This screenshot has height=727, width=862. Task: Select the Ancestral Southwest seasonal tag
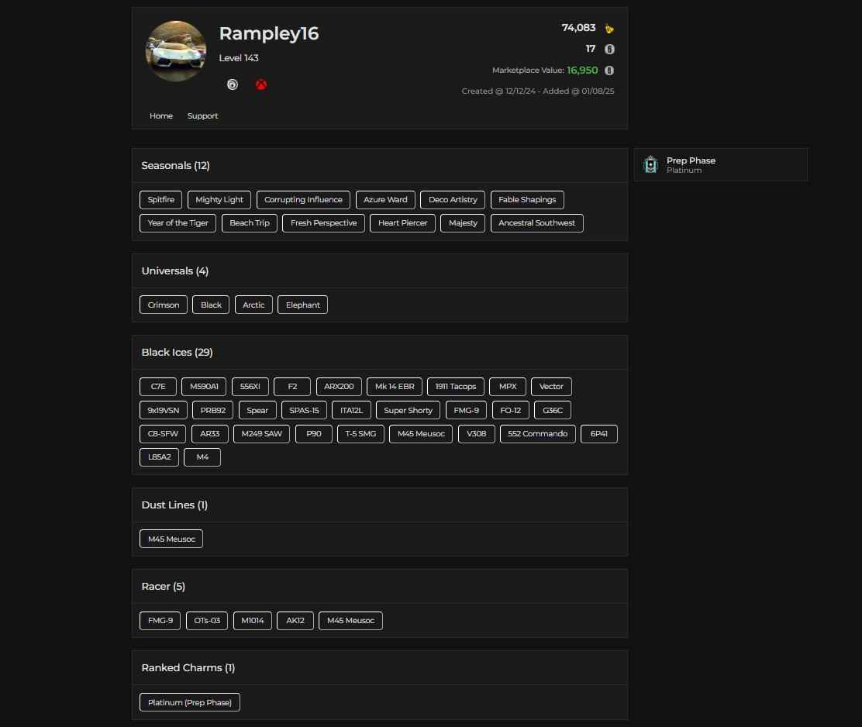pos(536,222)
